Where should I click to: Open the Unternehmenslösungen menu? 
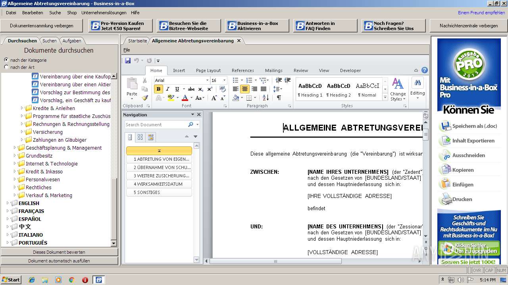pos(104,13)
